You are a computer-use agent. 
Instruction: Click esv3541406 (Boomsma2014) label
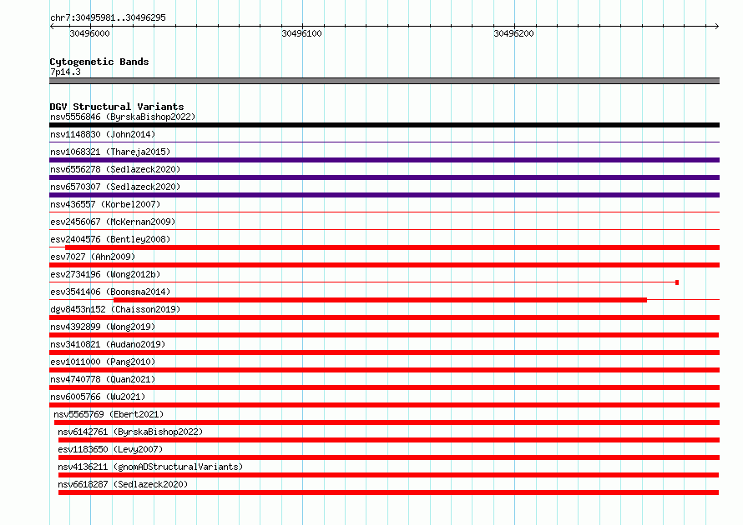[110, 292]
